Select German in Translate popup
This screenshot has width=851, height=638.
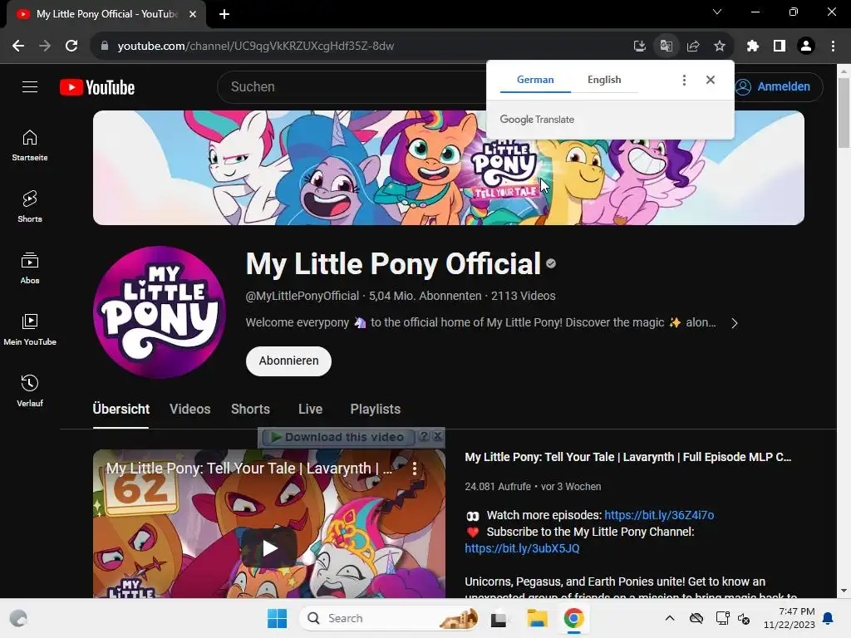click(x=535, y=80)
